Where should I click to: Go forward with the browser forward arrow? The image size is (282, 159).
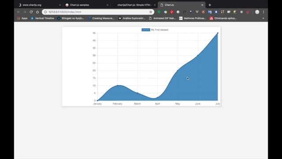[x=25, y=12]
